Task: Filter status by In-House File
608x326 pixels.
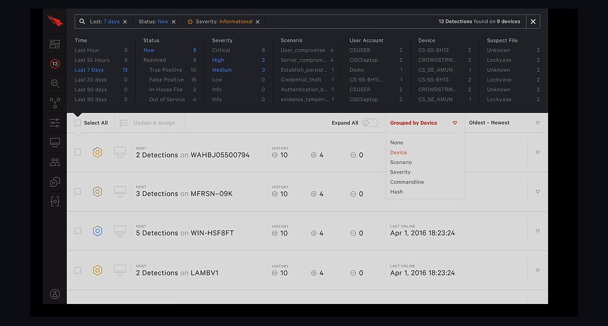Action: [165, 90]
